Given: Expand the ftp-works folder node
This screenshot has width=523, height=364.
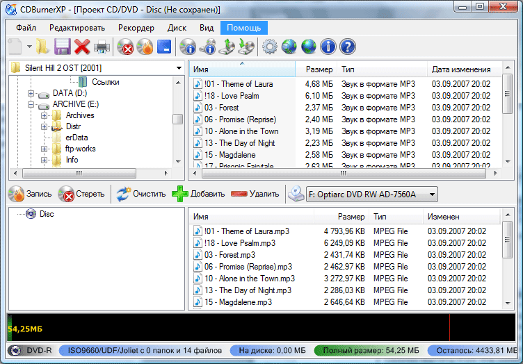Looking at the screenshot, I should [x=44, y=149].
